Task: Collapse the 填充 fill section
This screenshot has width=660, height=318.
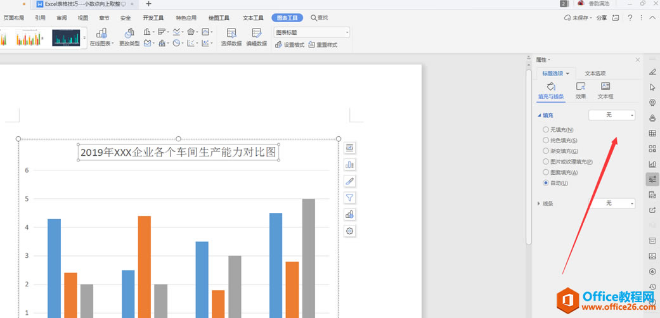Action: pyautogui.click(x=539, y=115)
